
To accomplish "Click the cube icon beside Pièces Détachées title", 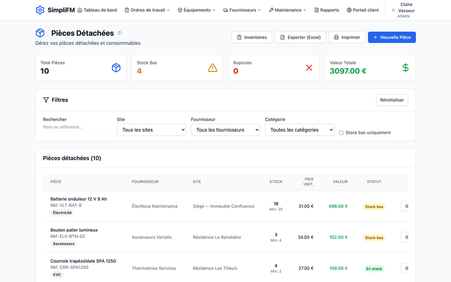I will [x=40, y=33].
